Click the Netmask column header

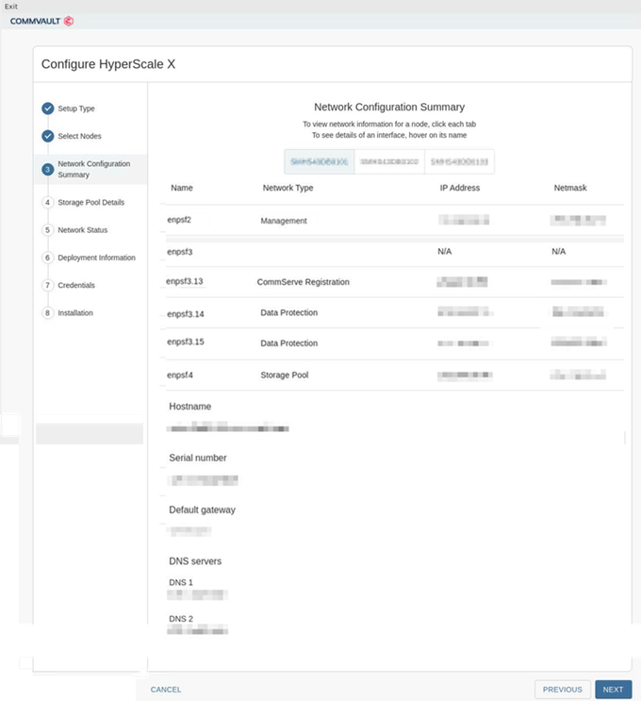coord(570,188)
